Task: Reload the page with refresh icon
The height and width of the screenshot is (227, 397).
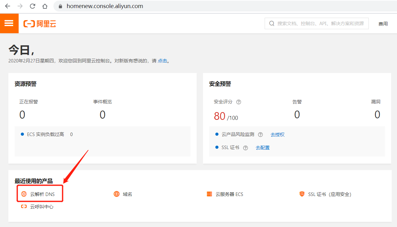Action: click(x=32, y=6)
